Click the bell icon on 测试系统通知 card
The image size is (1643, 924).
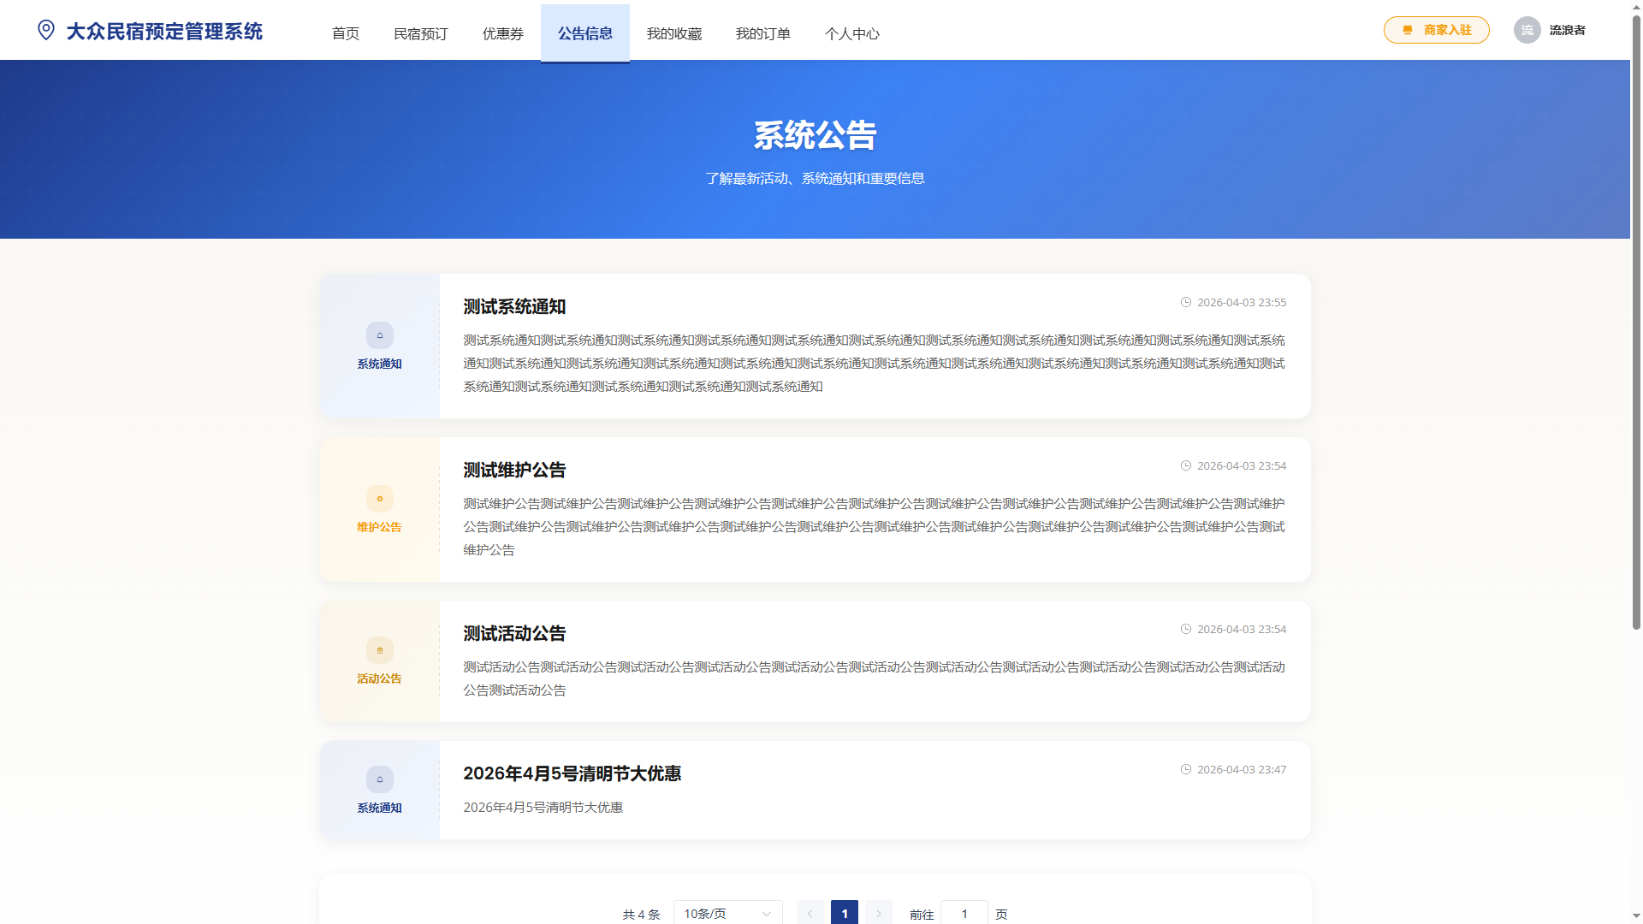(380, 335)
